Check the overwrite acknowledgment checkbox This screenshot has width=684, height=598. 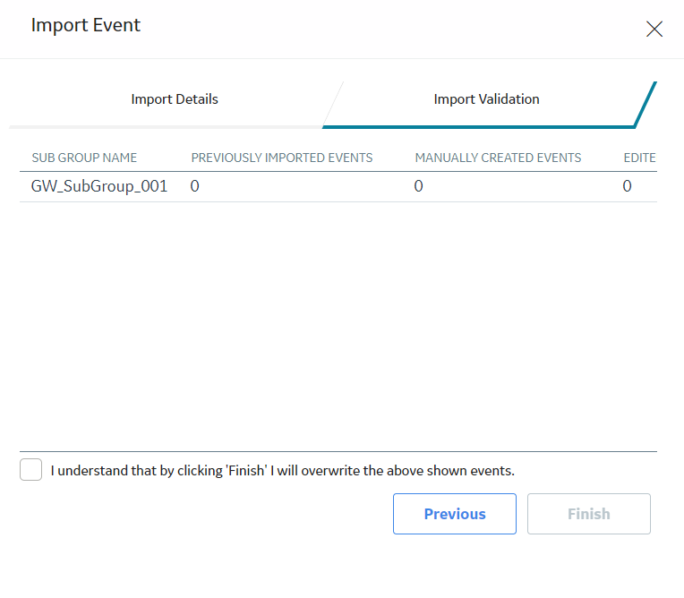coord(31,469)
